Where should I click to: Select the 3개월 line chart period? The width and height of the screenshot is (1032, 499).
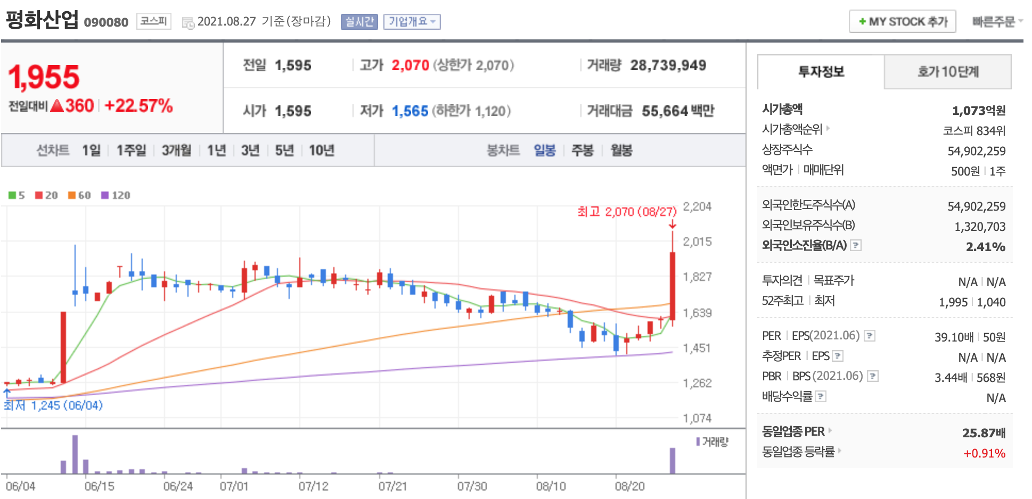point(176,151)
